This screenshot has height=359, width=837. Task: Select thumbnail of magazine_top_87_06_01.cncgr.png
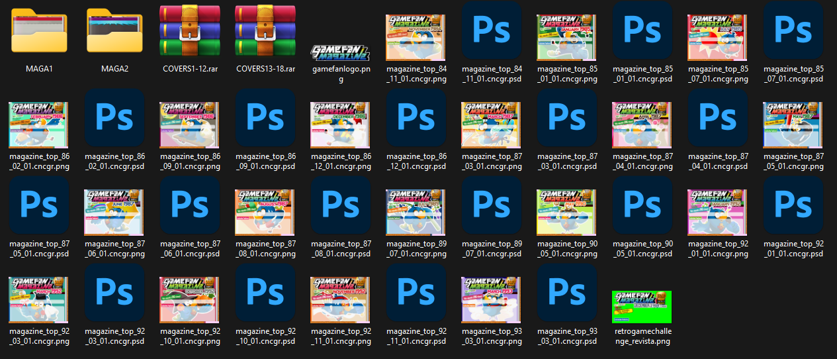pos(114,212)
